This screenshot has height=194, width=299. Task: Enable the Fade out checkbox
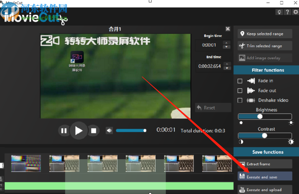coord(240,91)
